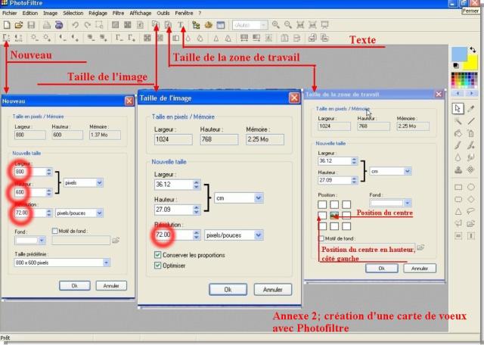This screenshot has width=484, height=345.
Task: Click Ok in Taille de l'image dialog
Action: (x=228, y=290)
